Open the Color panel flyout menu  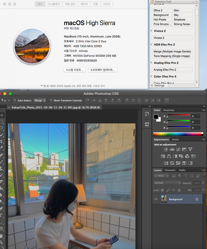click(x=203, y=110)
